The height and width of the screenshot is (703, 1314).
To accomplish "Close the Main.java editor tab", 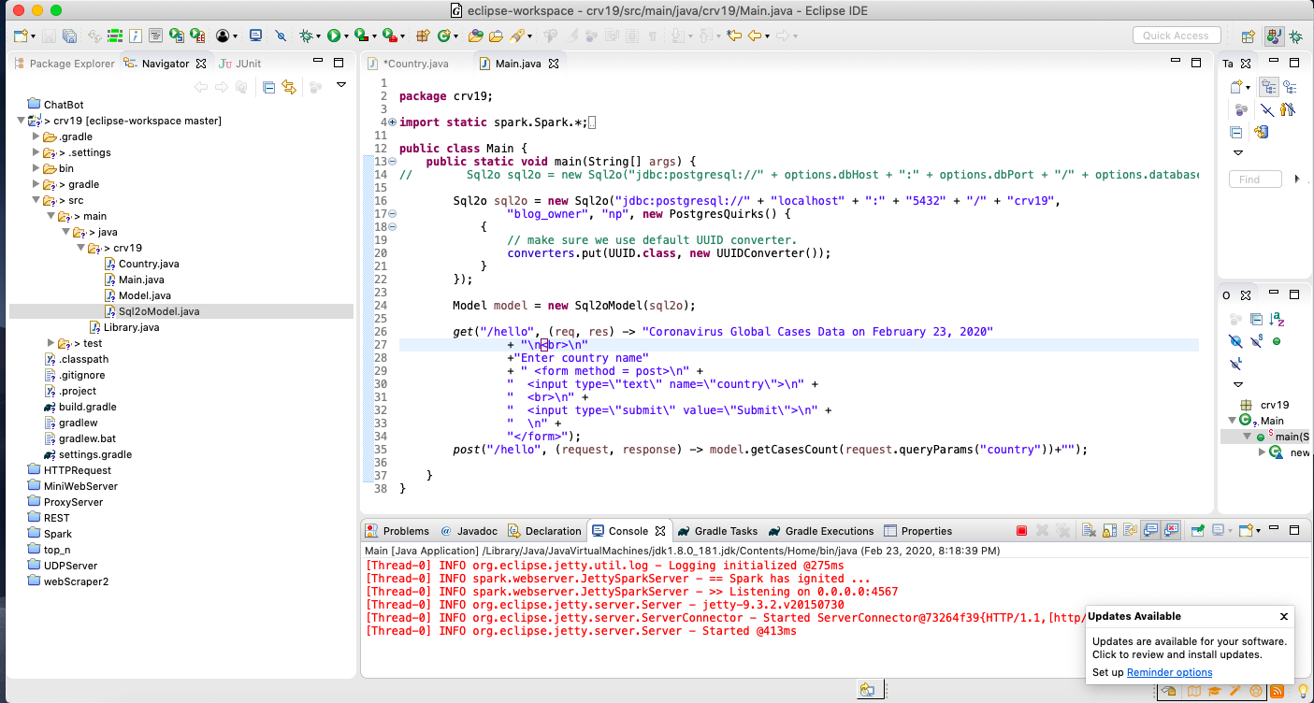I will click(x=554, y=64).
